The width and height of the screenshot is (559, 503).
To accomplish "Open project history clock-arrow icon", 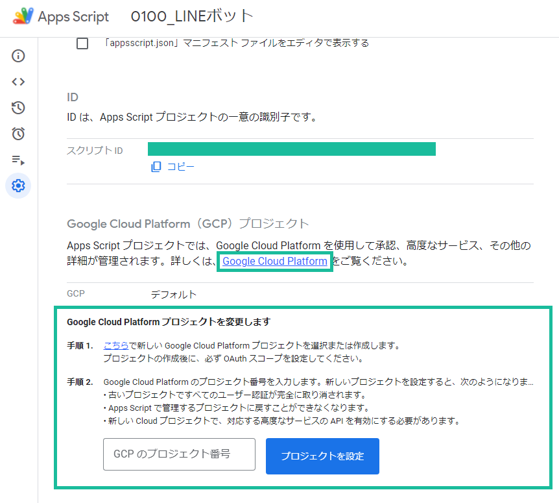I will pos(18,108).
